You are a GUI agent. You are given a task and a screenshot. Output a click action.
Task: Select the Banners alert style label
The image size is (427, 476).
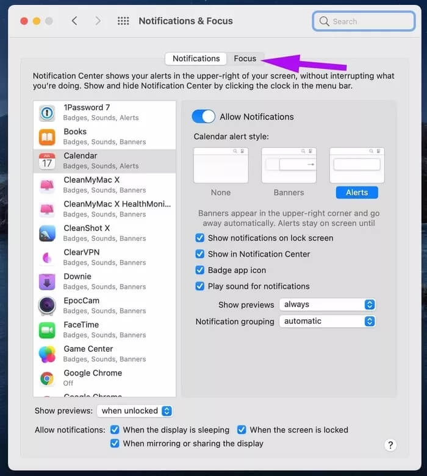[289, 193]
